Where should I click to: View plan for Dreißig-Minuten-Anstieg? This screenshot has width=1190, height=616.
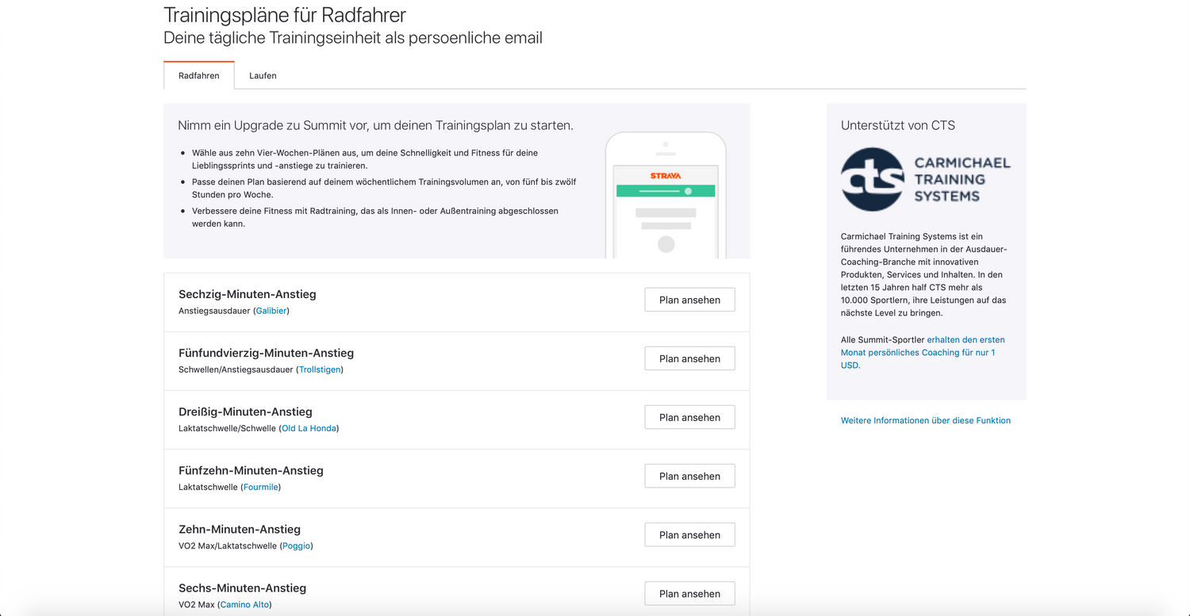point(689,417)
